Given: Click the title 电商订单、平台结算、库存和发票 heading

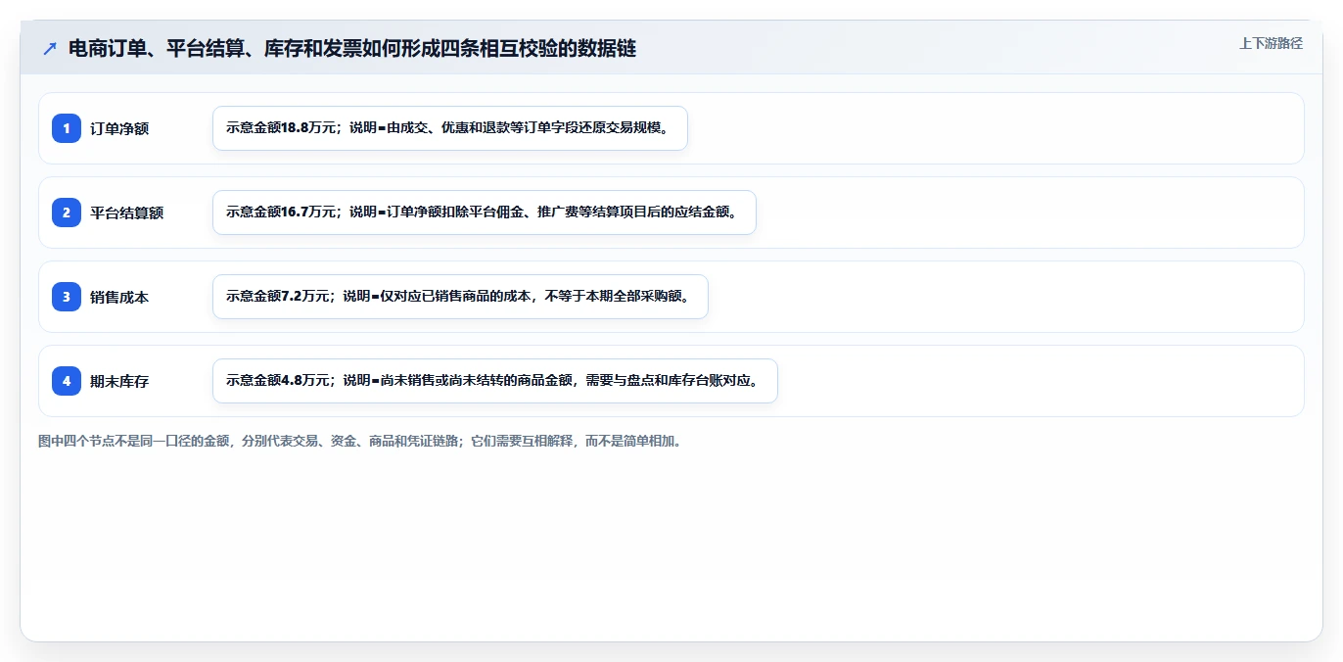Looking at the screenshot, I should point(352,48).
